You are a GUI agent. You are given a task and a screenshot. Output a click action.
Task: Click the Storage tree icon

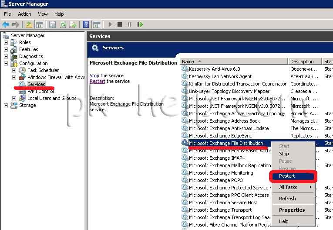(14, 105)
